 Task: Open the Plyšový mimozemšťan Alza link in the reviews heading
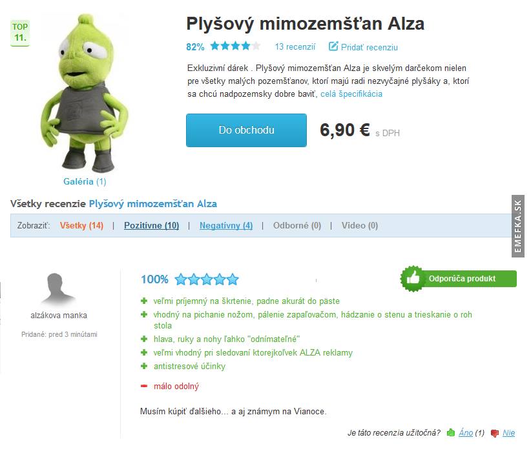[x=152, y=204]
